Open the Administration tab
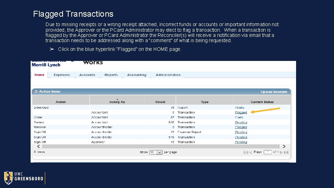 [168, 75]
